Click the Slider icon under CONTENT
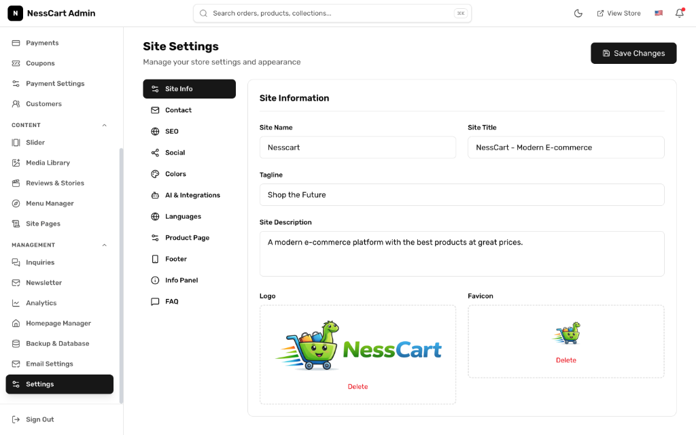The height and width of the screenshot is (435, 696). [15, 142]
